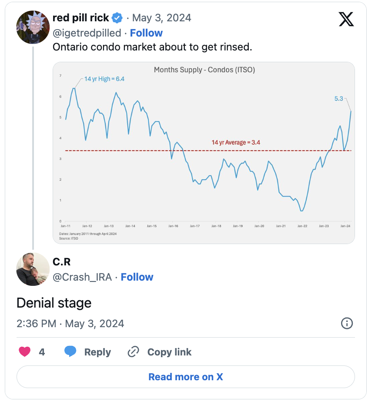The width and height of the screenshot is (375, 402).
Task: Open the tweet info circle icon
Action: tap(347, 323)
